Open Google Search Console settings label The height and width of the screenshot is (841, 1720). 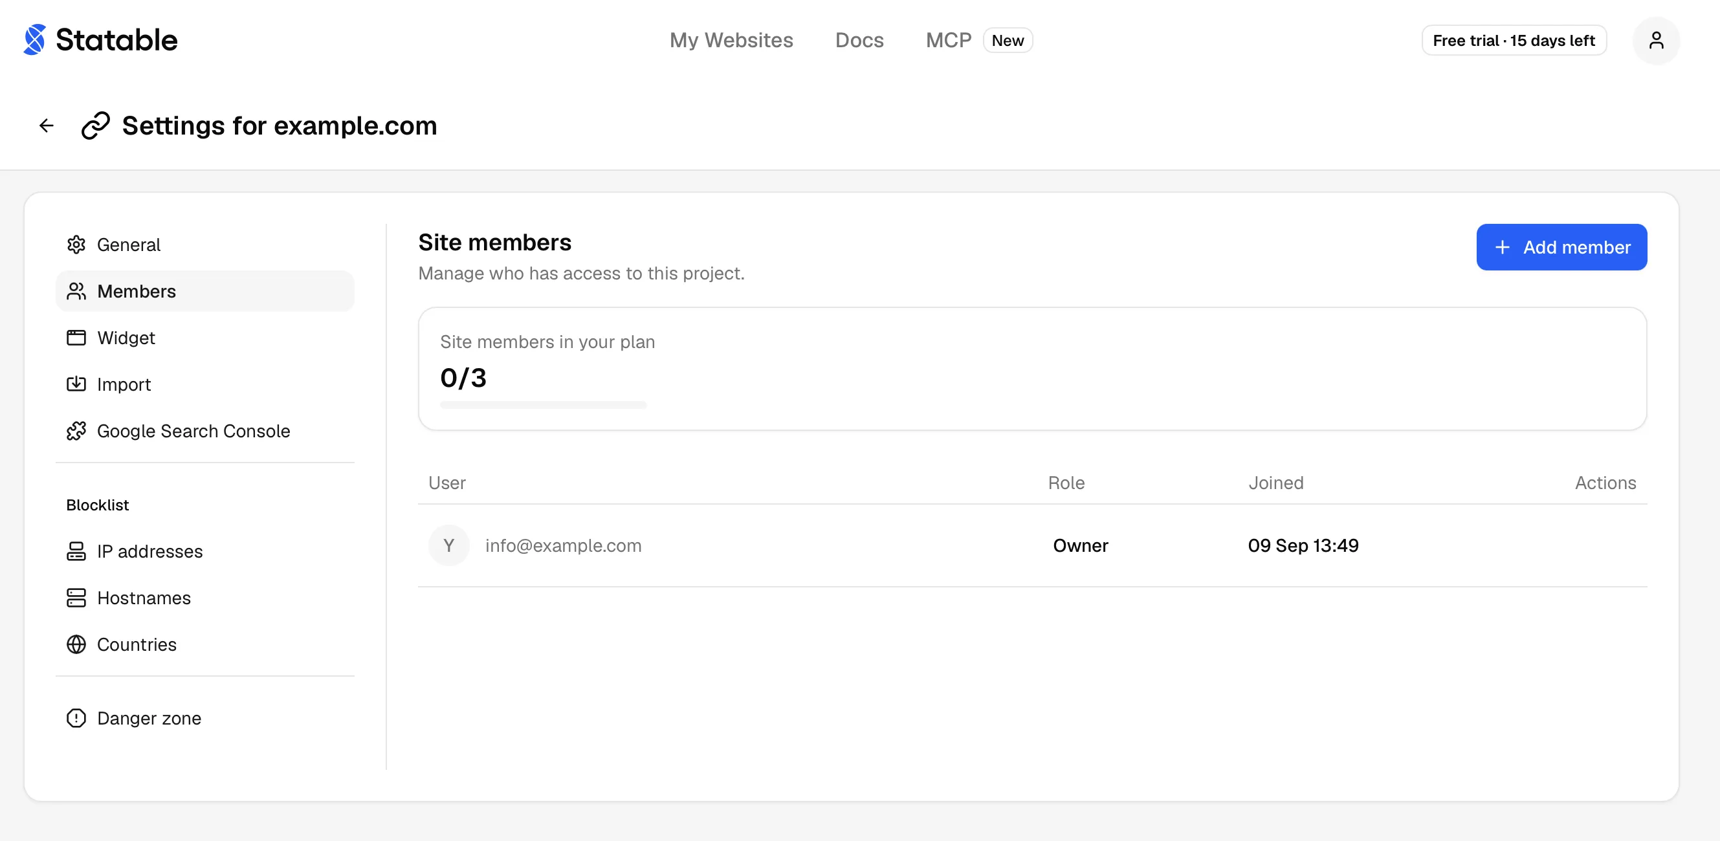193,431
